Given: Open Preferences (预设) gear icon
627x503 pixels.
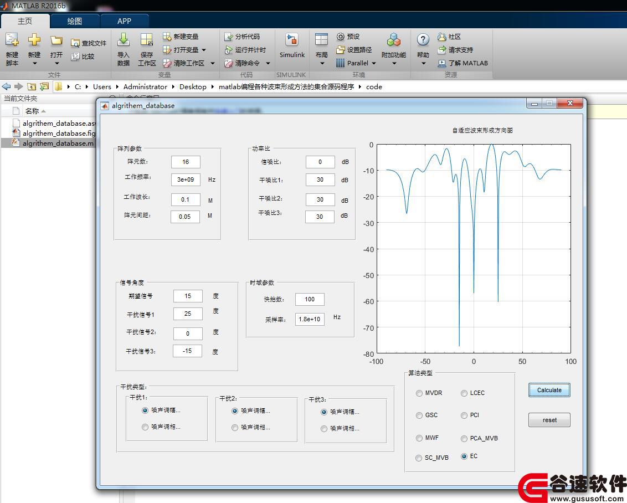Looking at the screenshot, I should point(340,37).
